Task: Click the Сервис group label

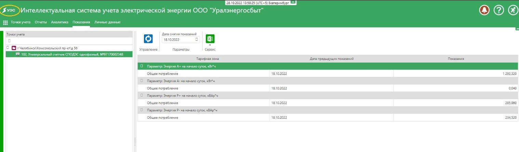Action: tap(210, 50)
